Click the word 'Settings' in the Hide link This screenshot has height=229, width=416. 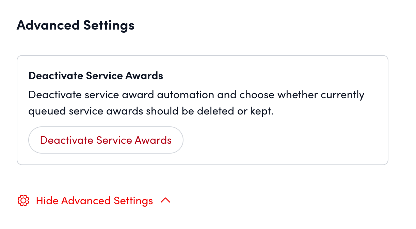point(133,201)
